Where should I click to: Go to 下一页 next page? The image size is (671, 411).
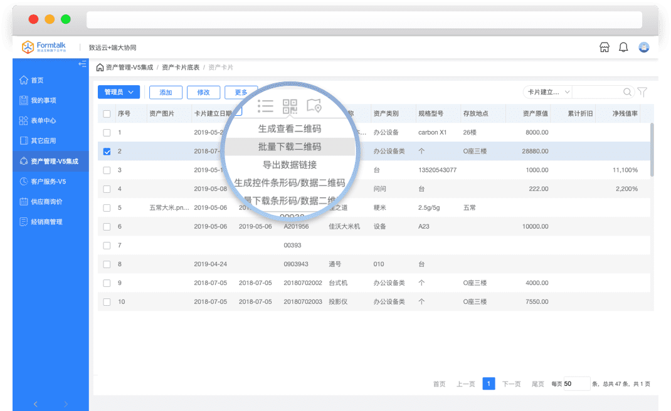coord(511,383)
